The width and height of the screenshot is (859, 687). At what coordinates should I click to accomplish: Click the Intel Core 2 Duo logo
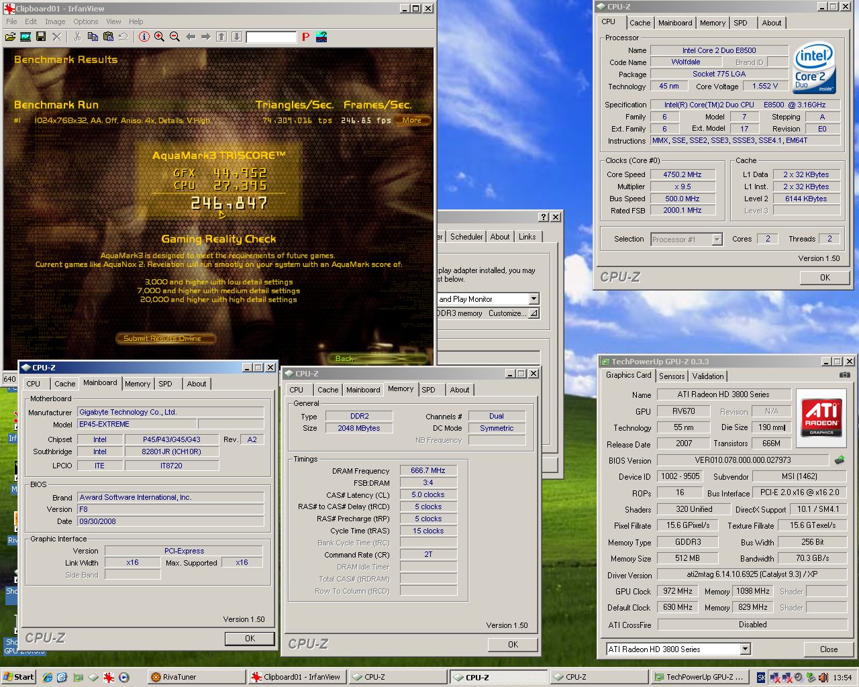814,67
